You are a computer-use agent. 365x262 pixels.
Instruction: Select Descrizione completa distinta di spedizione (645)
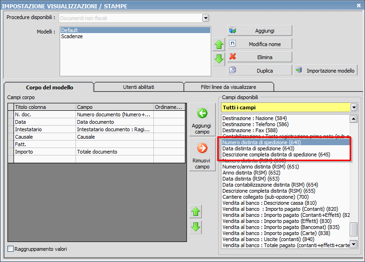[285, 155]
